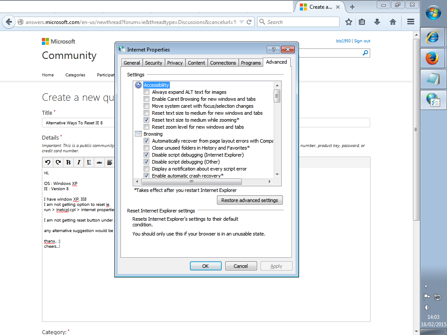This screenshot has width=447, height=335.
Task: Switch to the Privacy tab
Action: (x=175, y=63)
